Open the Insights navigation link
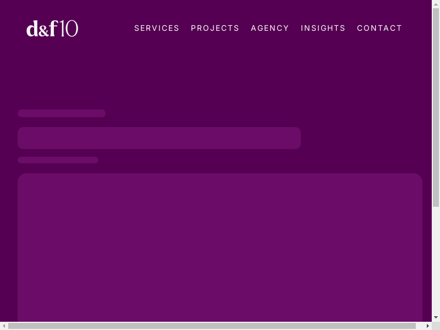Image resolution: width=440 pixels, height=330 pixels. (323, 28)
